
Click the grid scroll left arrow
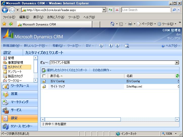[x=43, y=119]
